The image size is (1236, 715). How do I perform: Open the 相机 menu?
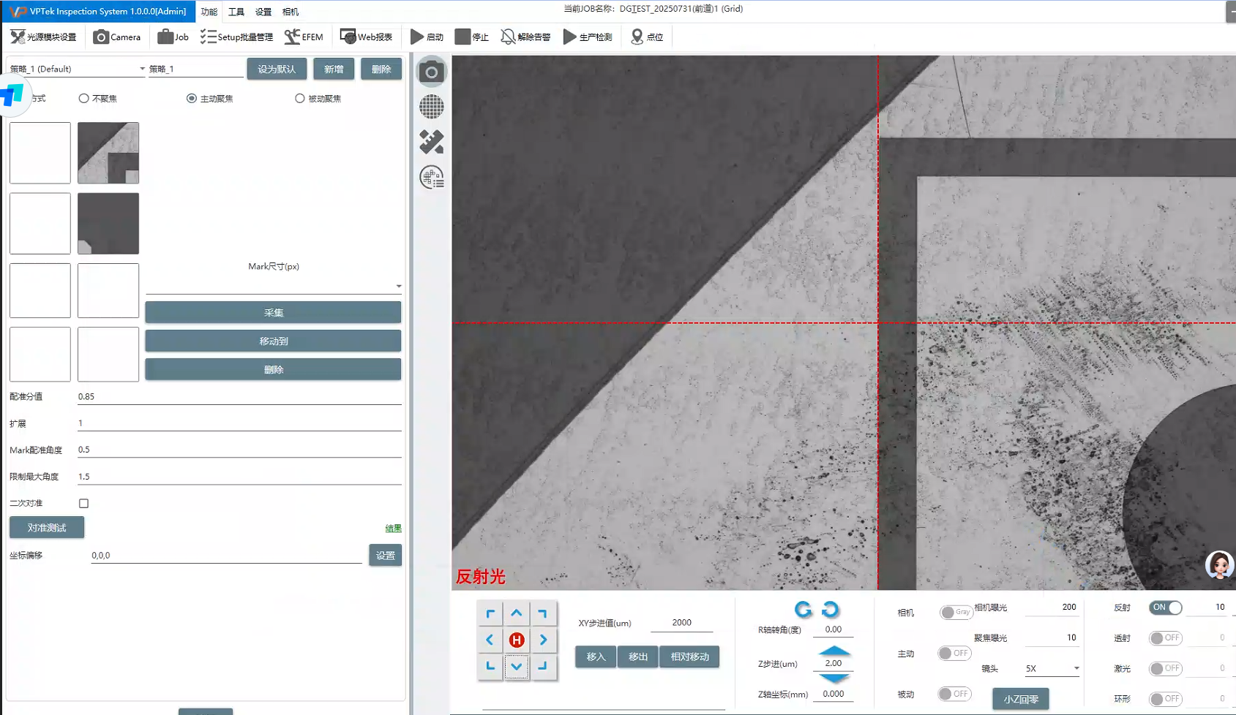290,12
